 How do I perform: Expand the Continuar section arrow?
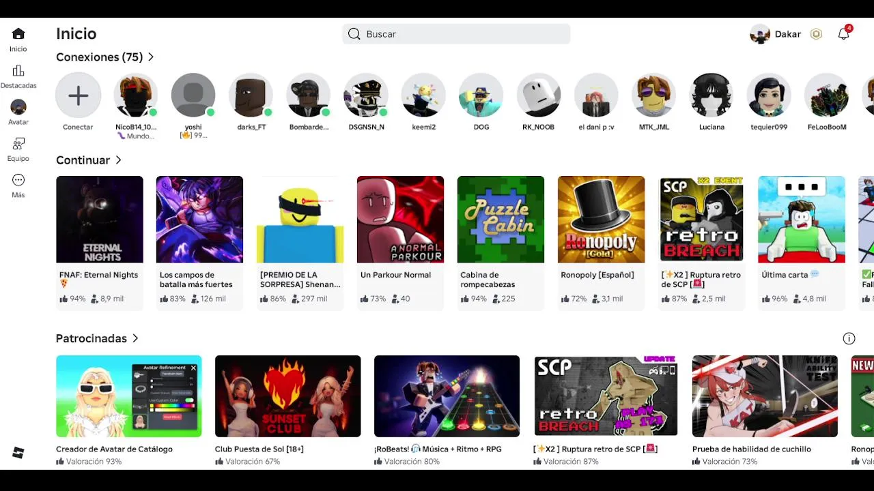click(x=118, y=160)
